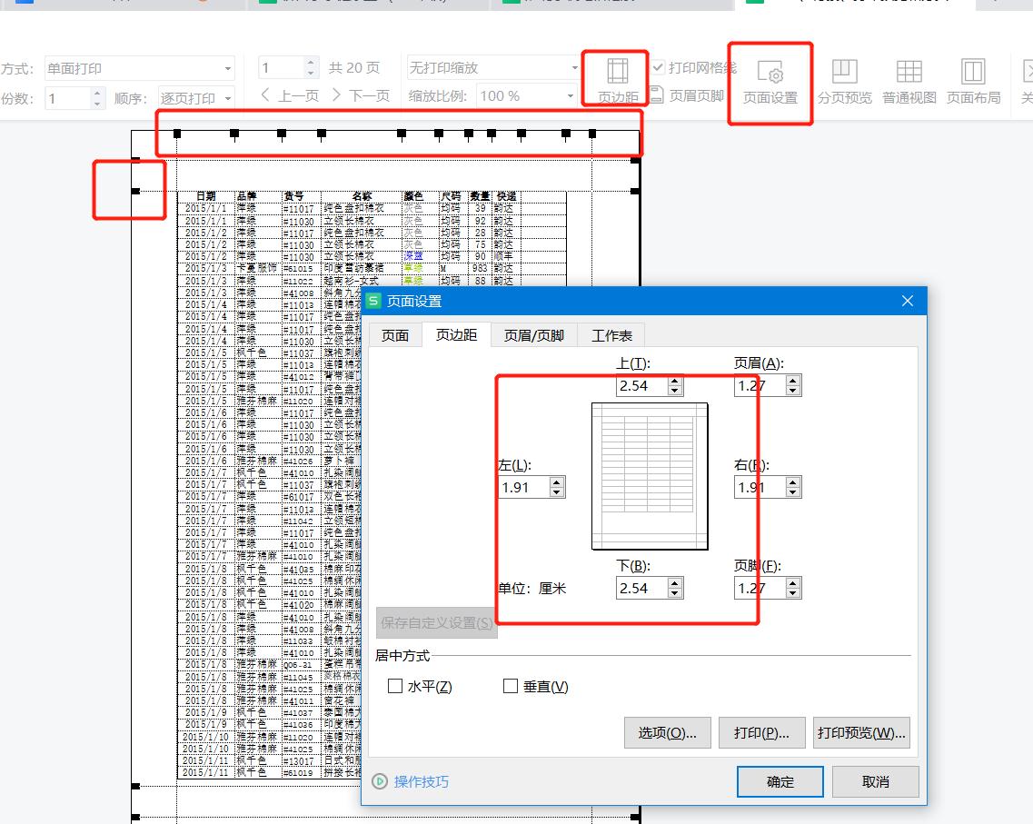Enable 水平 horizontal centering
The height and width of the screenshot is (824, 1033).
[x=392, y=686]
